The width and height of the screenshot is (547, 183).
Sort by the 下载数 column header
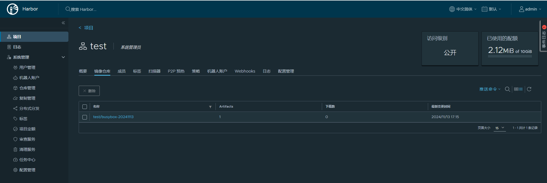(330, 106)
